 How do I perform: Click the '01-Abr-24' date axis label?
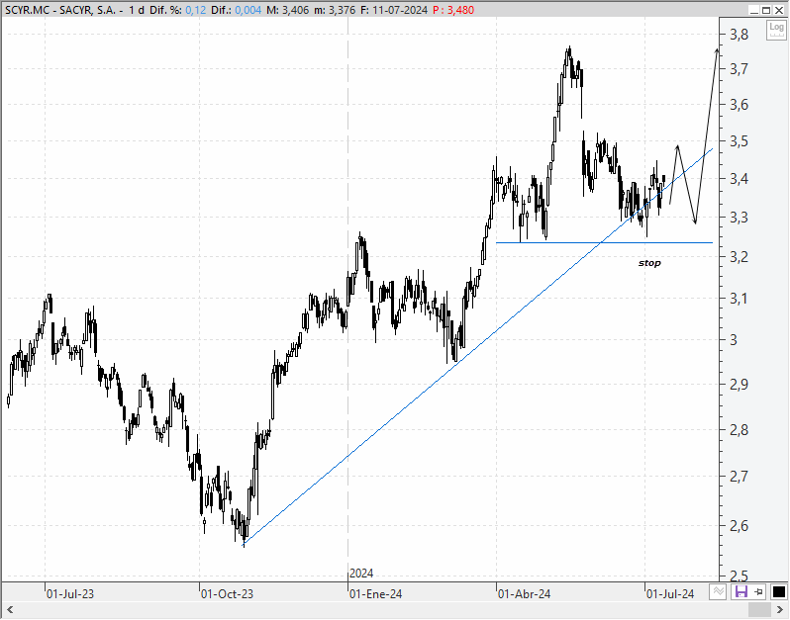tap(525, 594)
